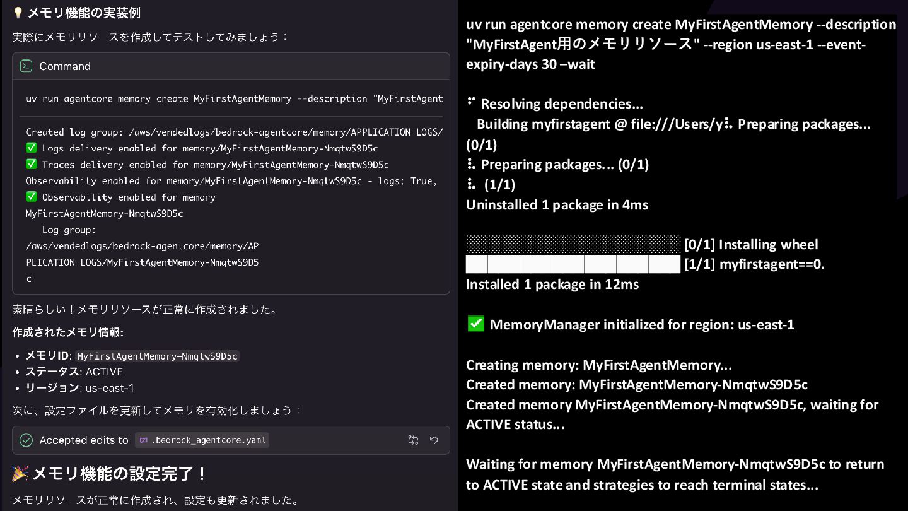Click the 作成されたメモリ情報 bold label
The width and height of the screenshot is (908, 511).
click(x=68, y=332)
